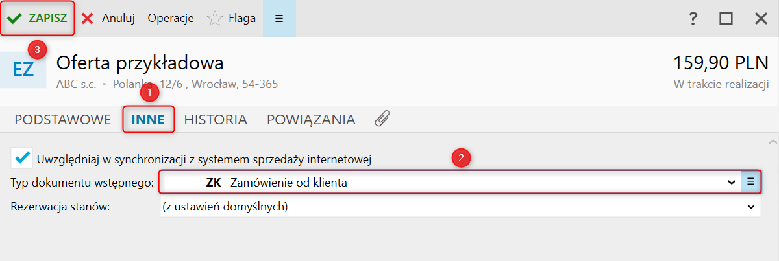Viewport: 779px width, 261px height.
Task: Open the attachments paperclip tab
Action: pos(382,119)
